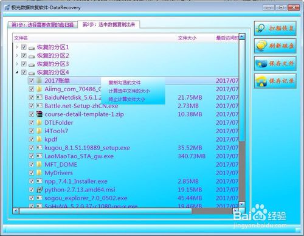Uncheck the 恢复的分区1 checkbox
This screenshot has height=236, width=304.
24,47
